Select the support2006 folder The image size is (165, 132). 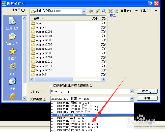pos(42,45)
